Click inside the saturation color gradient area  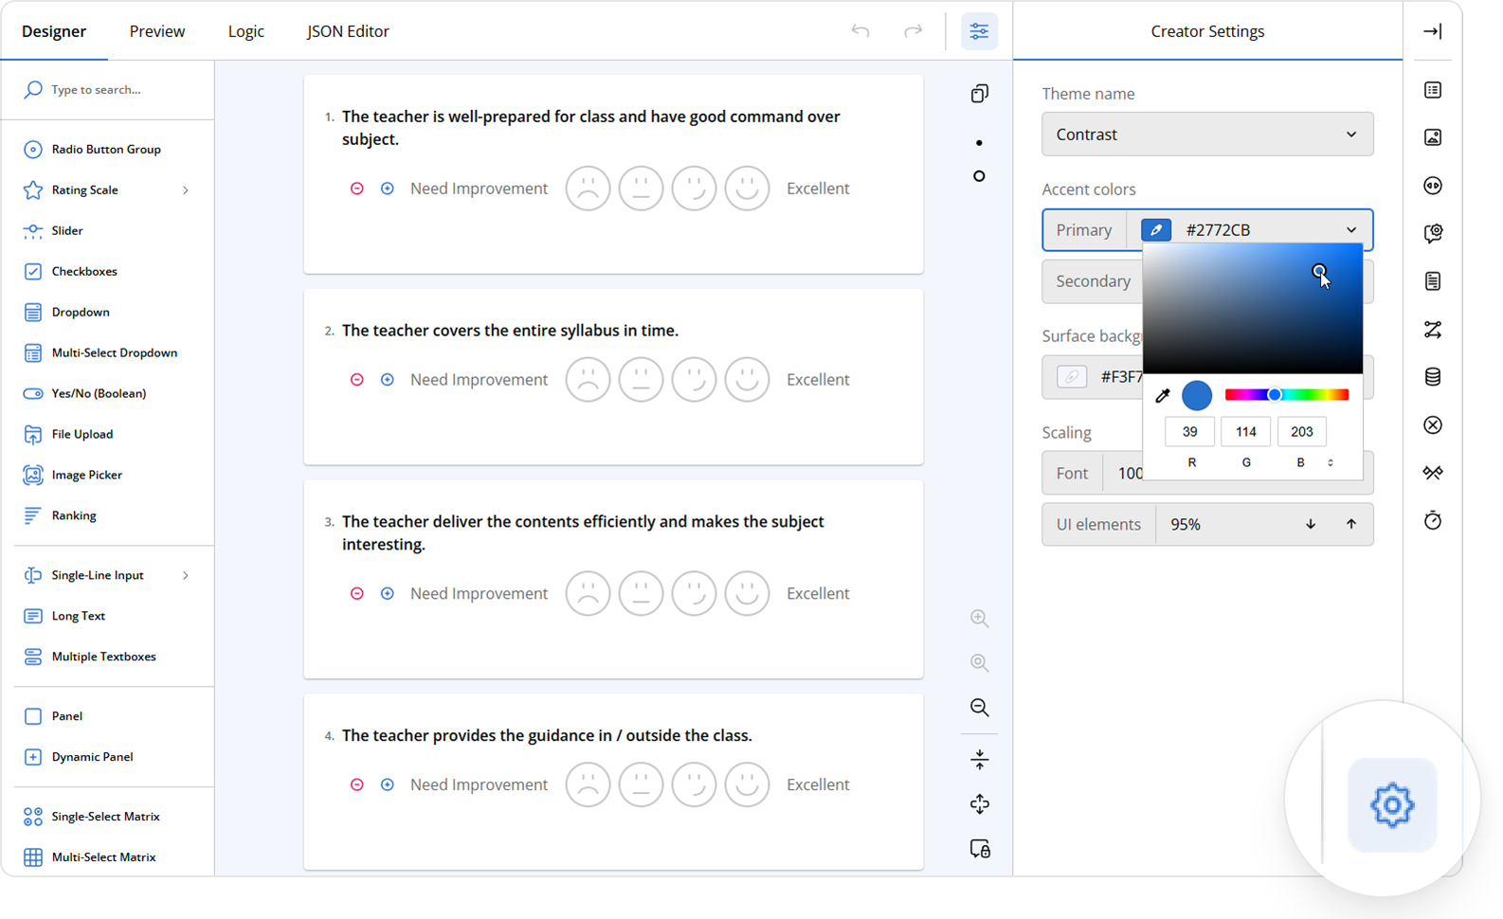1253,309
